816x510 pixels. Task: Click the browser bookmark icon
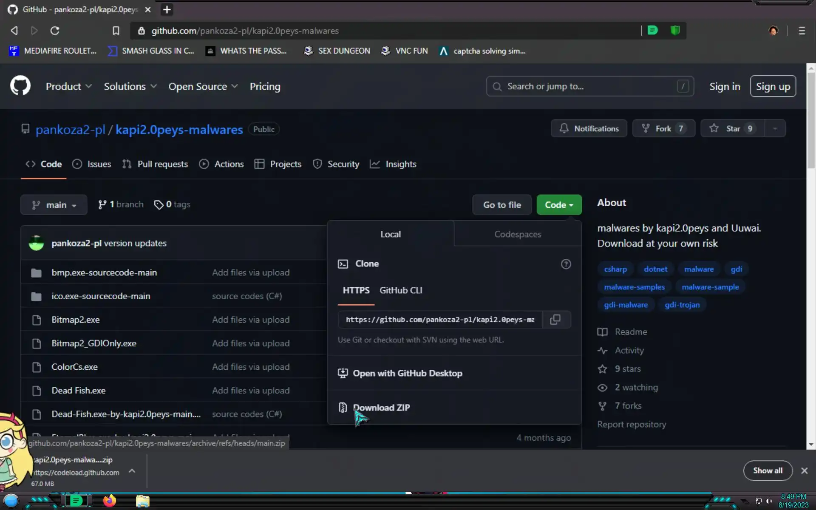(116, 31)
